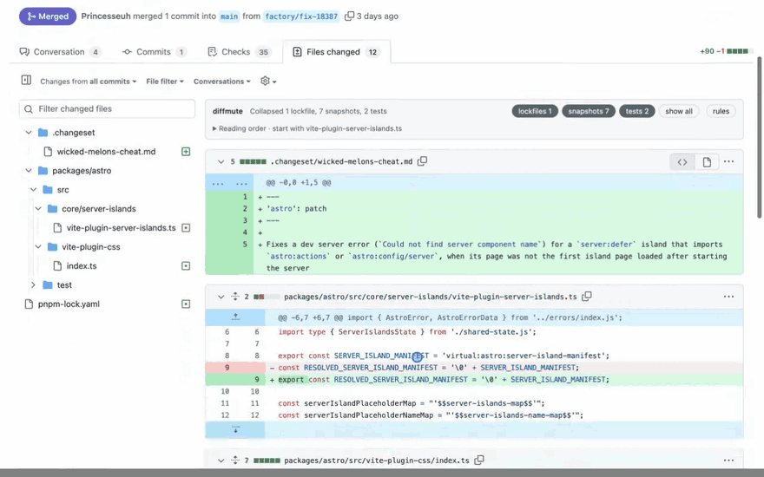Open Princesseuh's profile link
This screenshot has height=477, width=764.
point(106,16)
